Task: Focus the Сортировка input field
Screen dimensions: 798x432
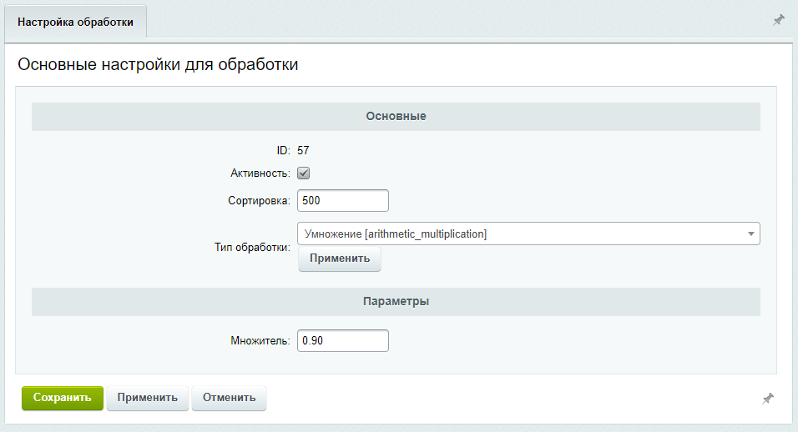Action: tap(343, 200)
